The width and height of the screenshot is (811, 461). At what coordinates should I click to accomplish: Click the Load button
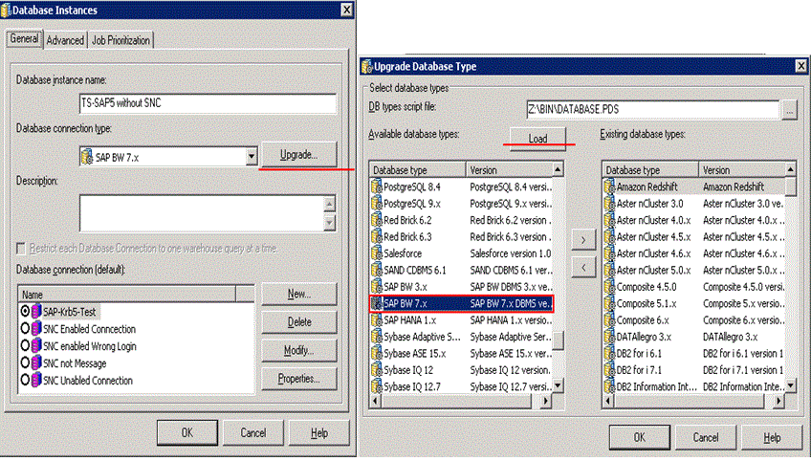pyautogui.click(x=537, y=139)
